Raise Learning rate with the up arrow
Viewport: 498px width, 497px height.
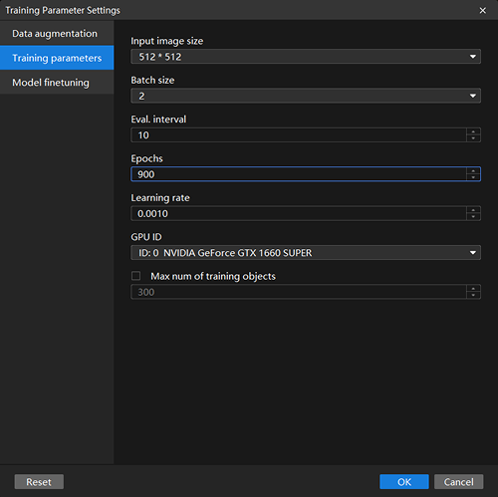[x=473, y=210]
